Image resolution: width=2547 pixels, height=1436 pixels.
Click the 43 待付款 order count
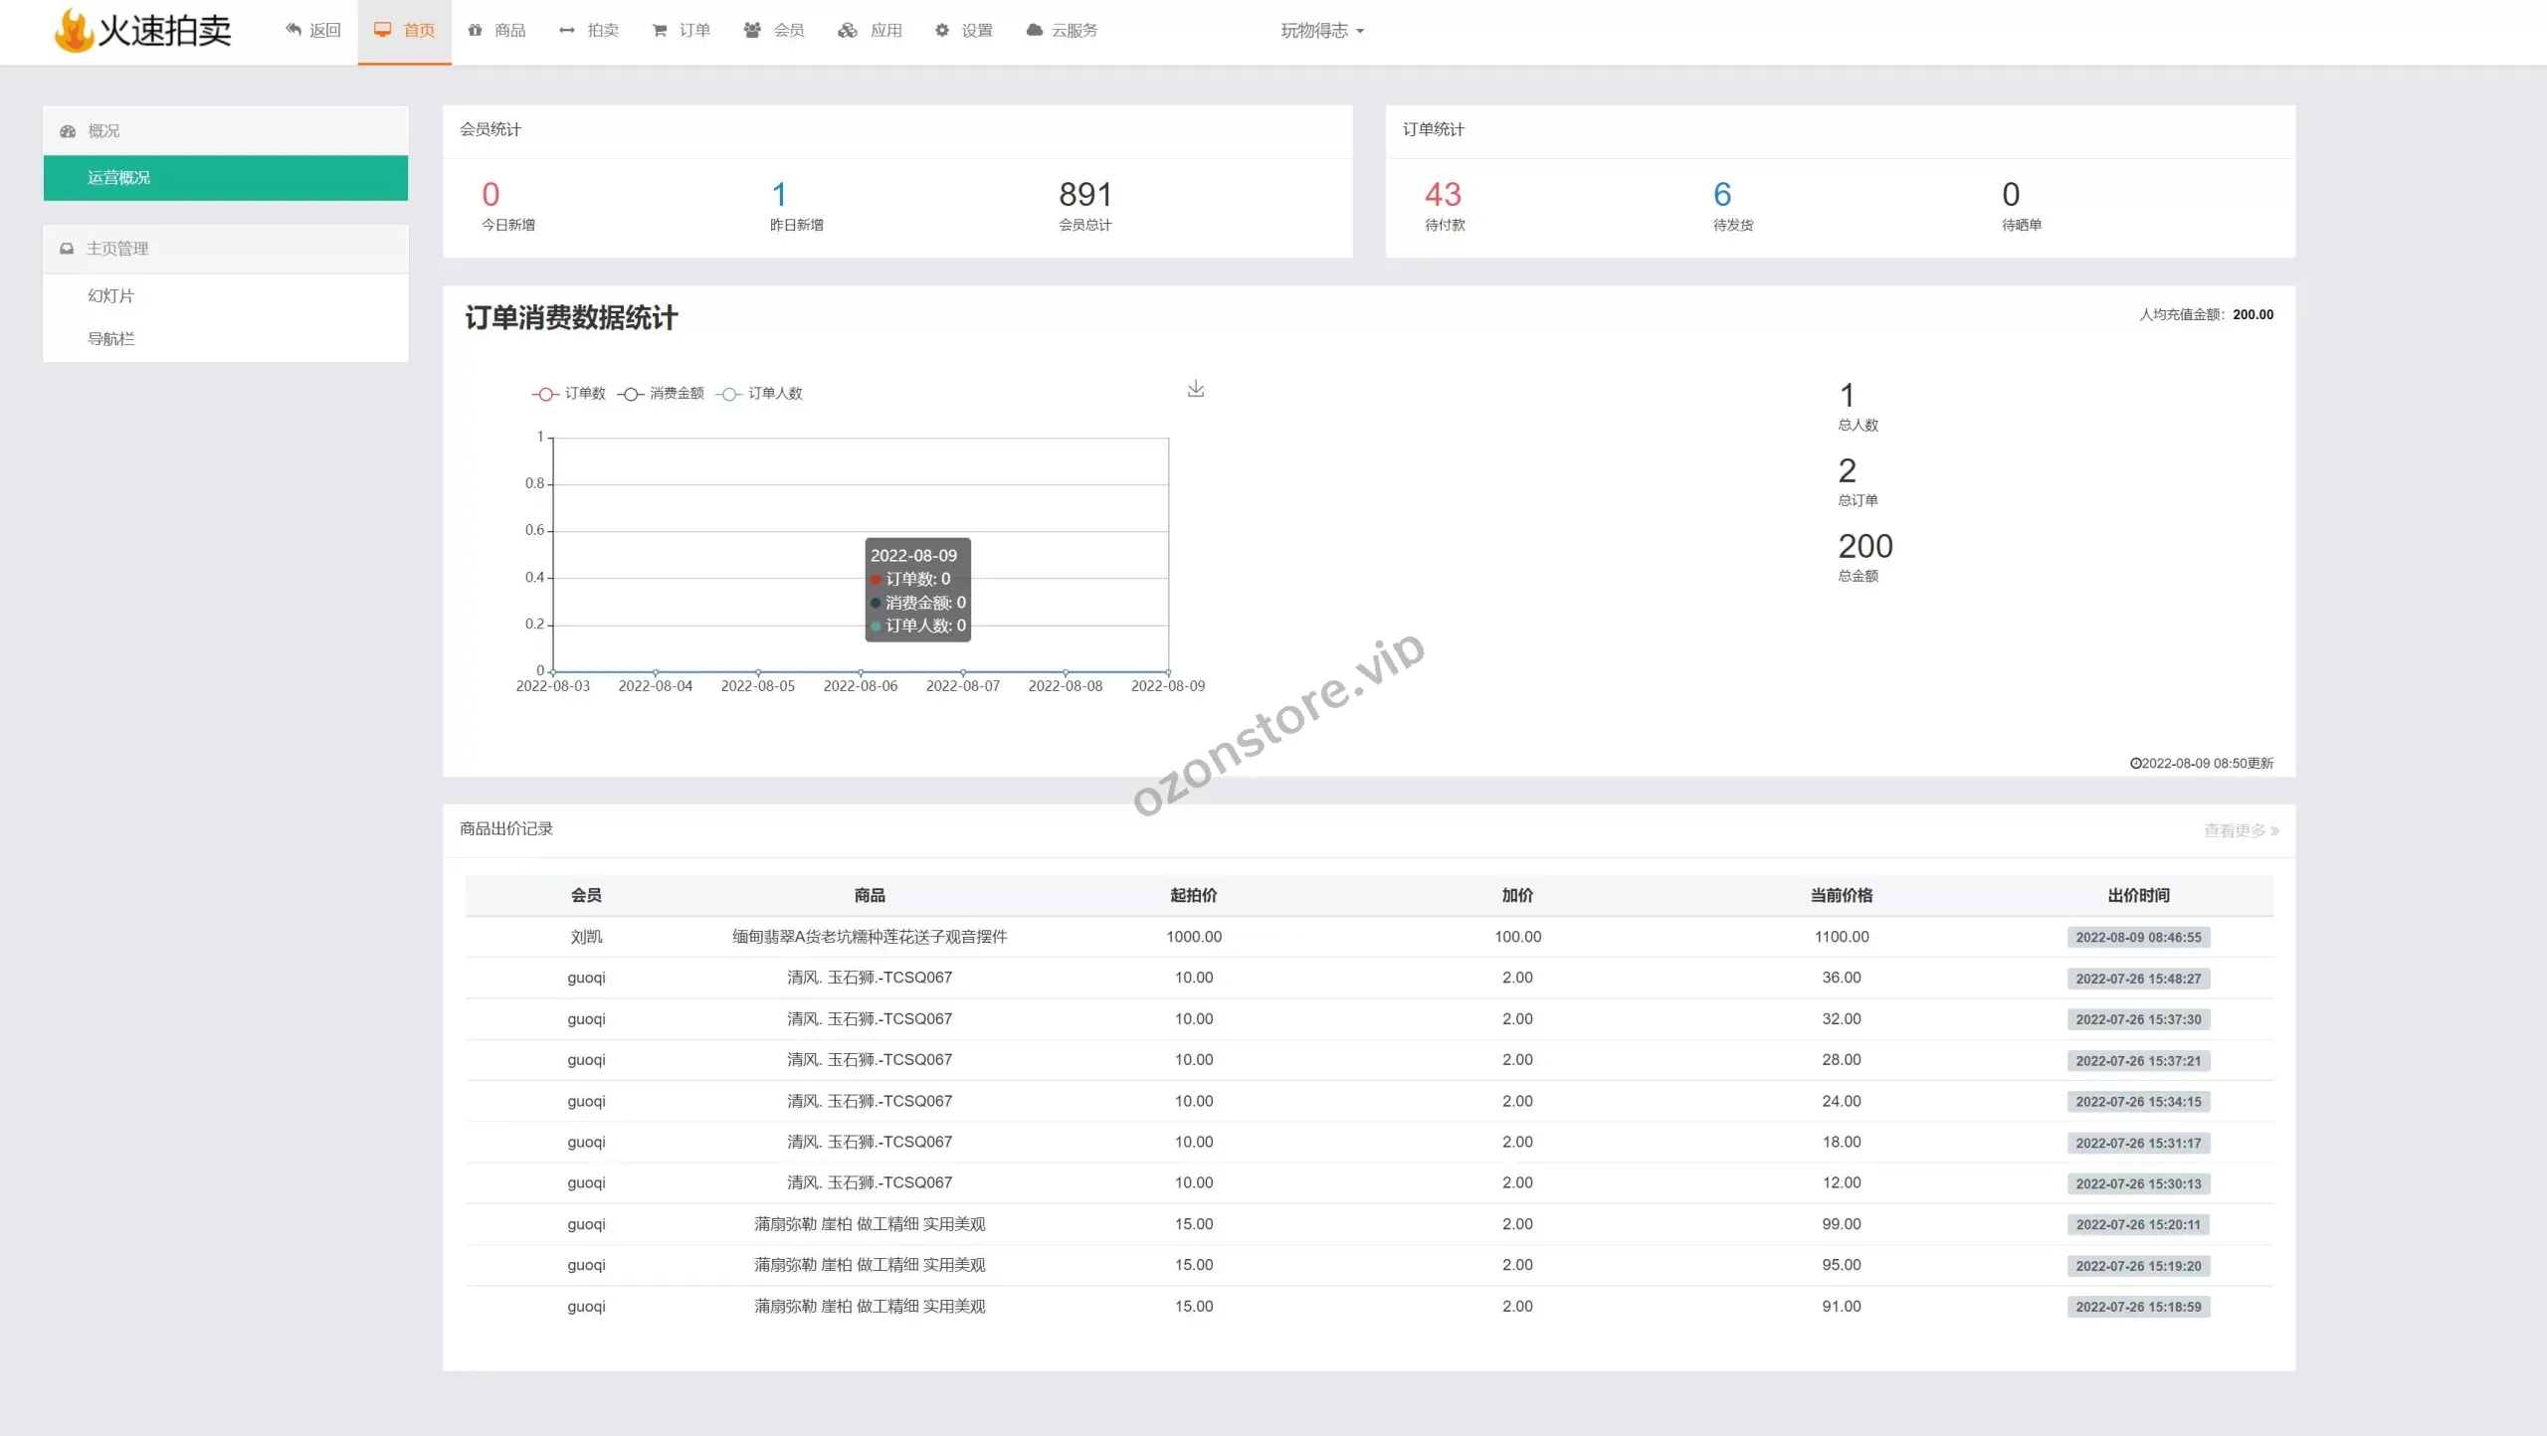click(1443, 194)
